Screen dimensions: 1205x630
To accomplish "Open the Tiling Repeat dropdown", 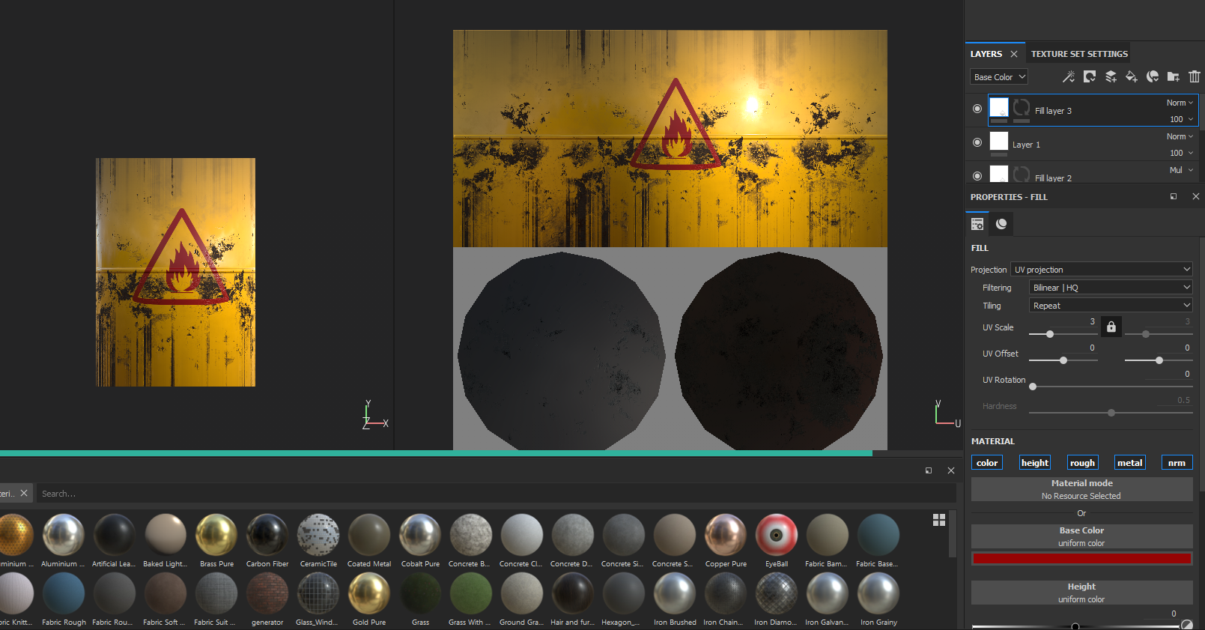I will (1111, 306).
